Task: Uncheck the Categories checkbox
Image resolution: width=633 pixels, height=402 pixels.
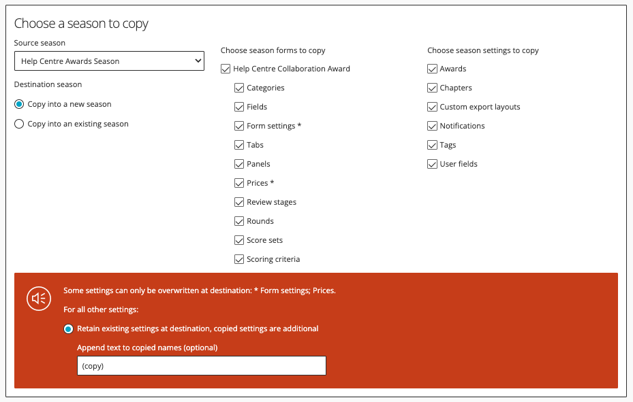Action: pyautogui.click(x=239, y=88)
